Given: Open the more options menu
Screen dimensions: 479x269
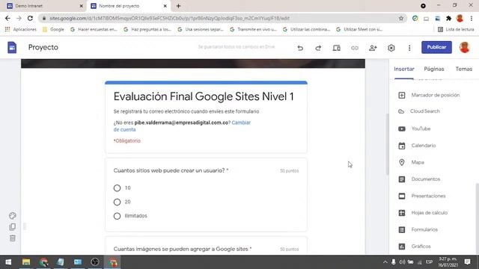Looking at the screenshot, I should [x=409, y=48].
